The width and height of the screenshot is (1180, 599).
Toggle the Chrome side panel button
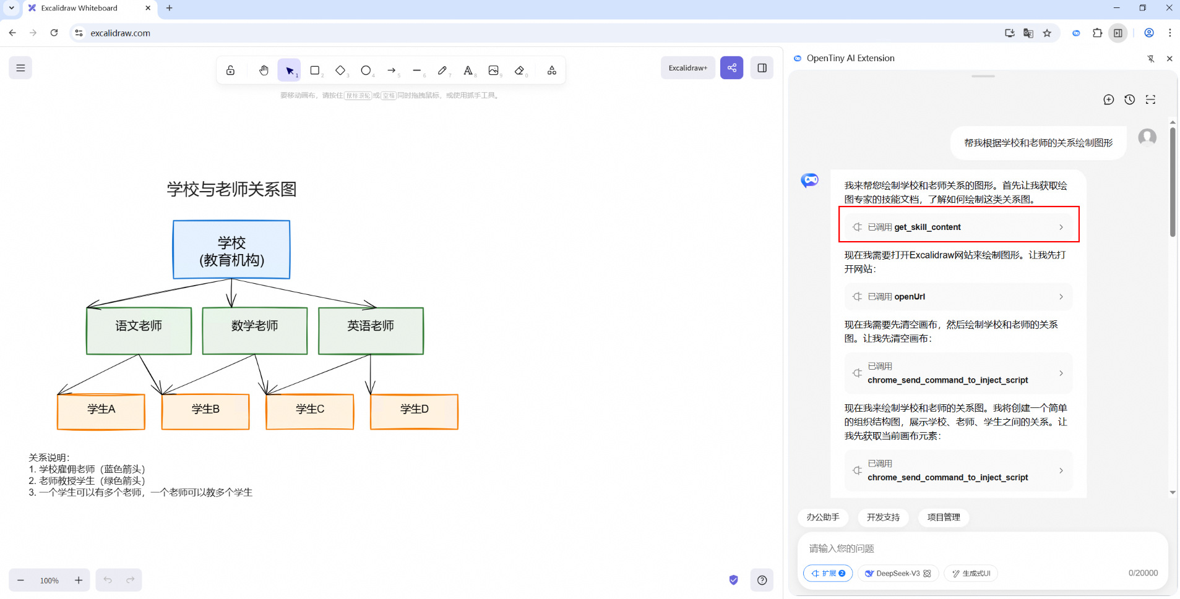[1118, 33]
